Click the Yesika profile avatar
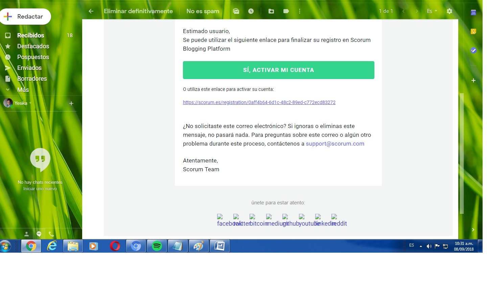Screen dimensions: 487x304 pos(8,103)
